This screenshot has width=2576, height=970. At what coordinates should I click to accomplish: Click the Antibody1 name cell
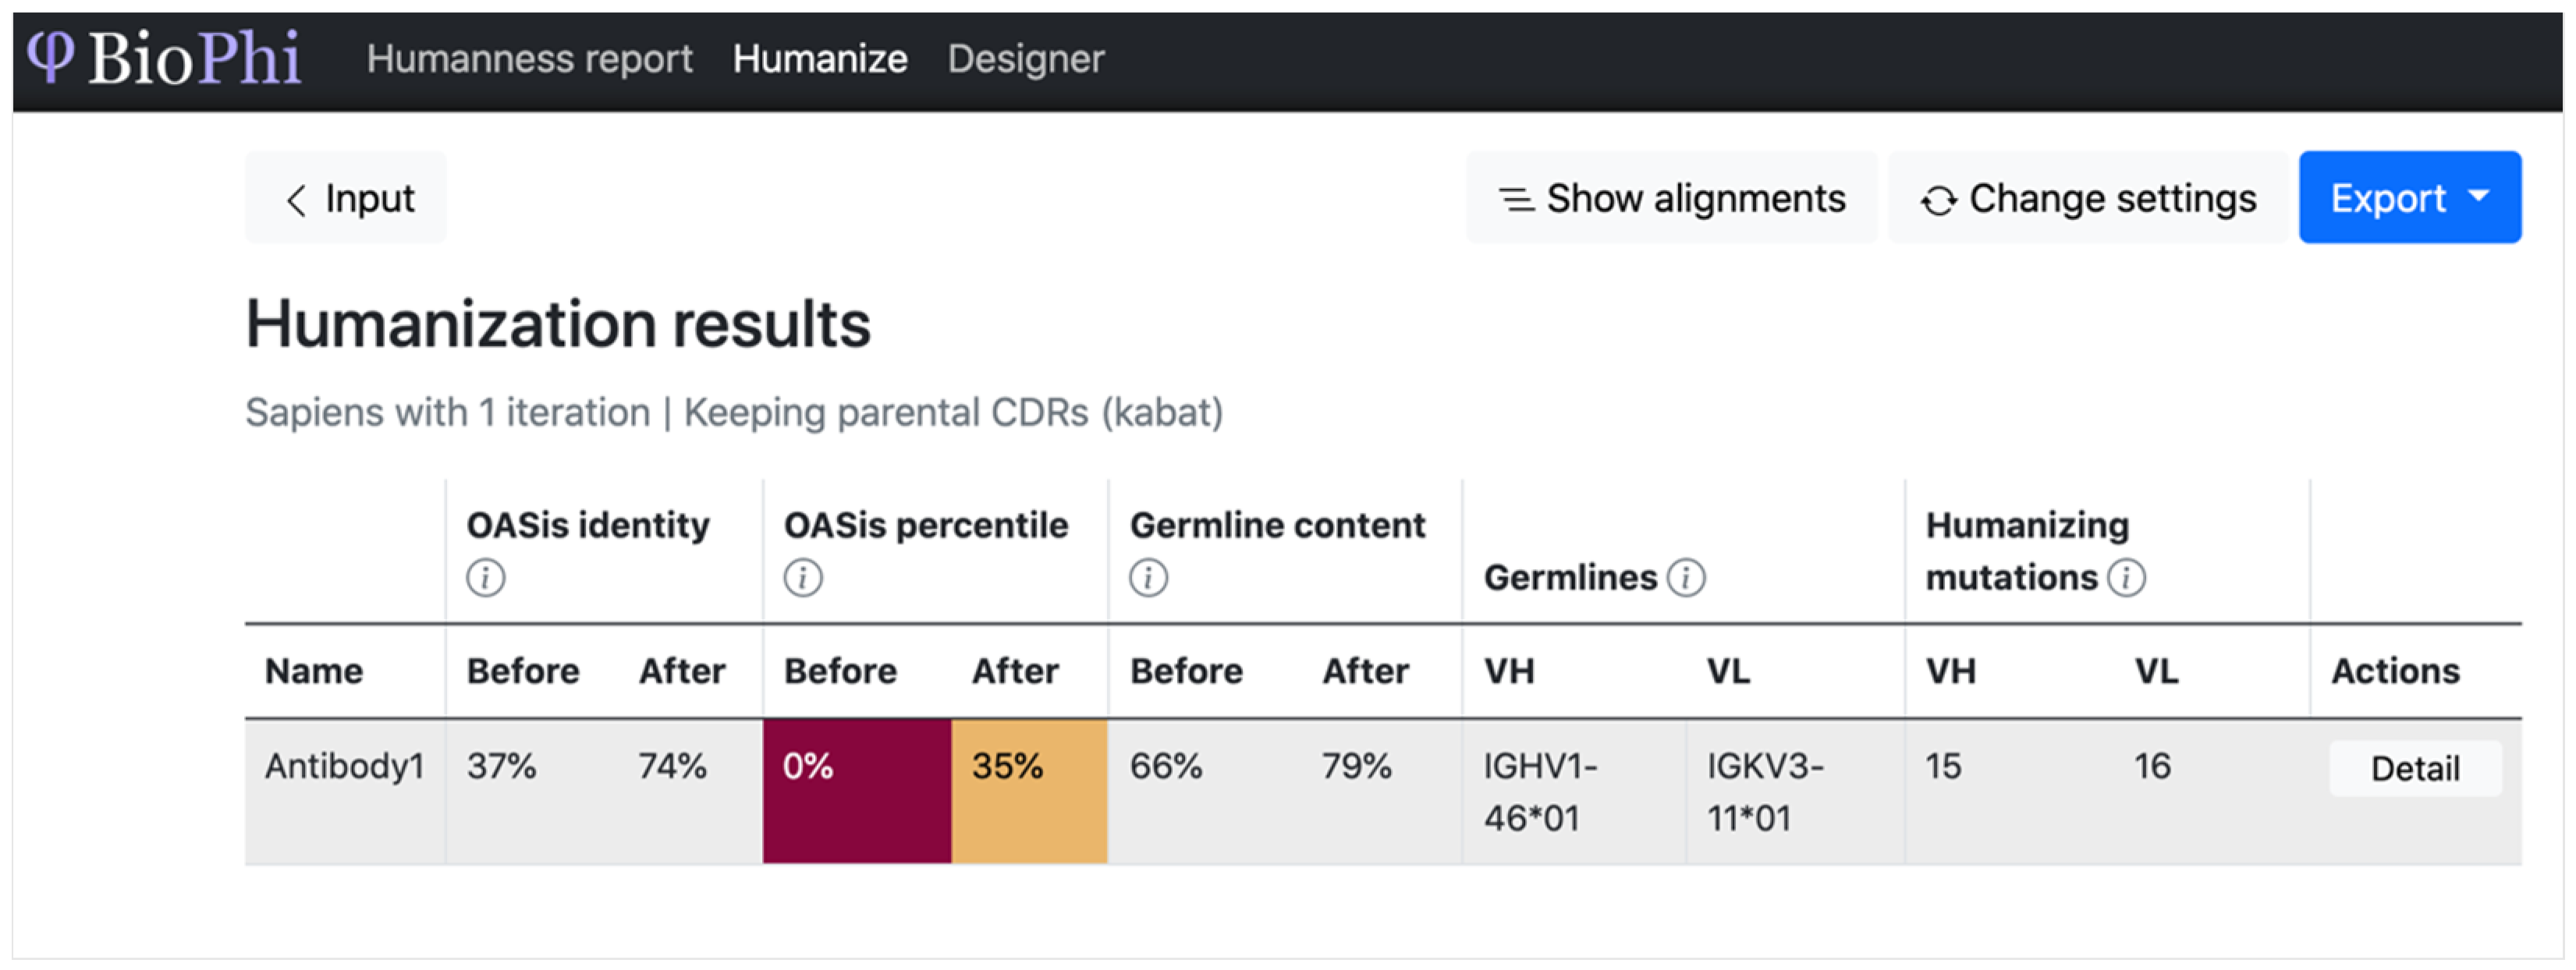click(345, 767)
